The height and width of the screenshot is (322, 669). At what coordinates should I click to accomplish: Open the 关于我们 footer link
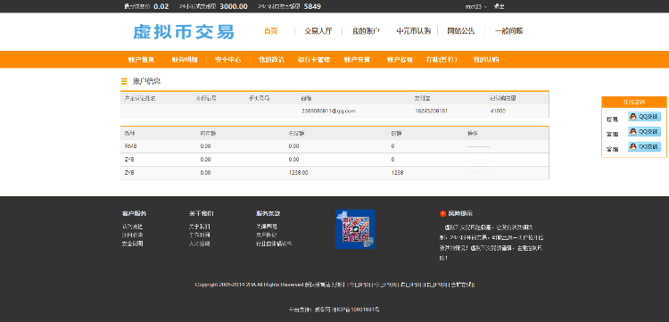(x=200, y=227)
